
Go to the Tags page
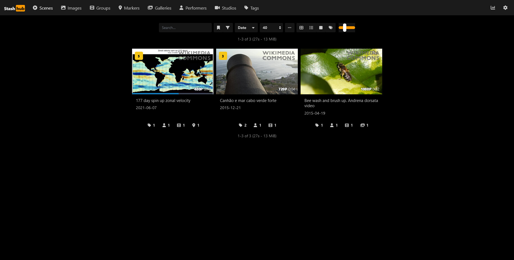click(252, 8)
